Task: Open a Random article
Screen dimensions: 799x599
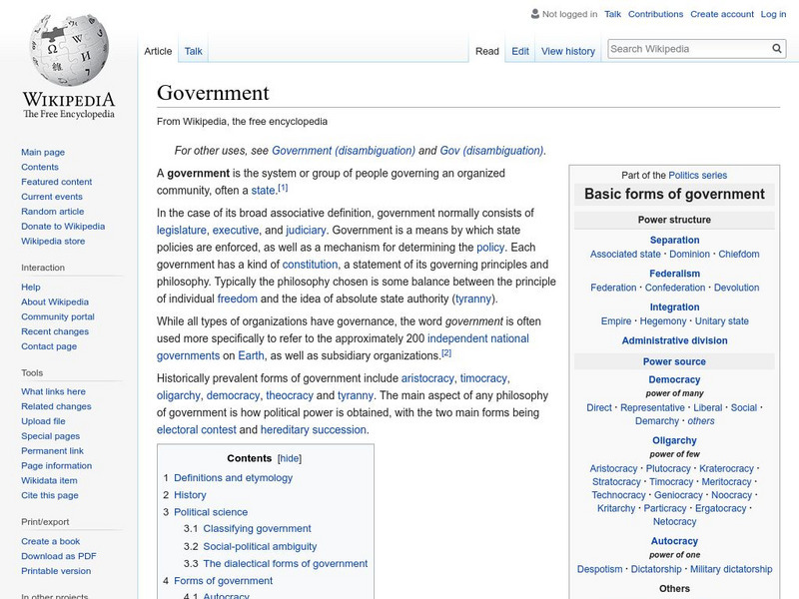Action: coord(53,211)
